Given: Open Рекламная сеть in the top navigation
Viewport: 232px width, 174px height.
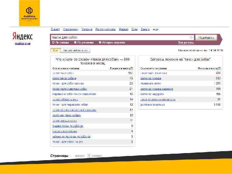Looking at the screenshot, I should point(105,29).
